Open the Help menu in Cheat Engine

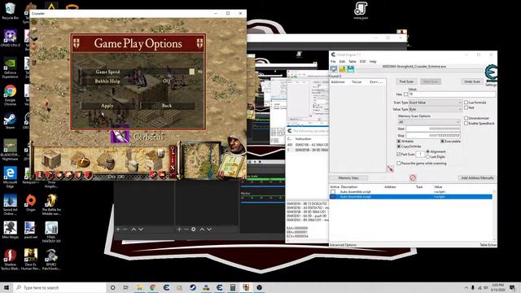[373, 62]
